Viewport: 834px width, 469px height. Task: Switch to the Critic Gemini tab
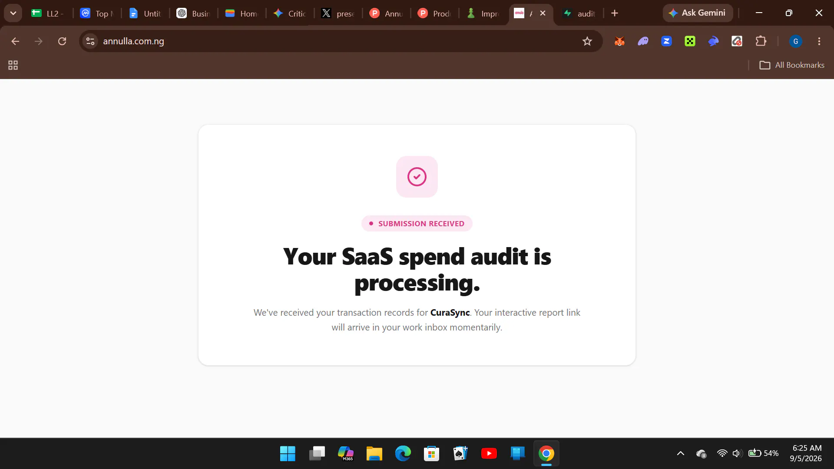point(290,13)
